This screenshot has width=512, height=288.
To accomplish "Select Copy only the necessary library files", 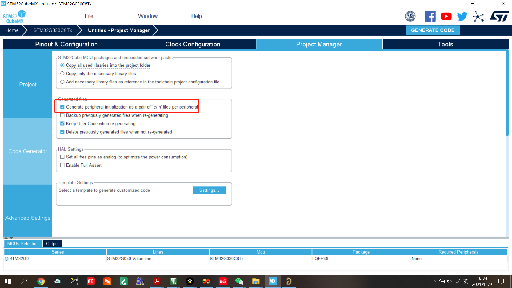I will pyautogui.click(x=62, y=74).
